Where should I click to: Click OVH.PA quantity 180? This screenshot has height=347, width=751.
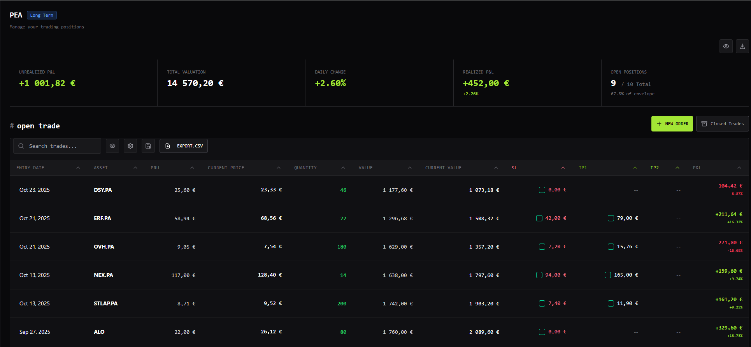pos(342,247)
